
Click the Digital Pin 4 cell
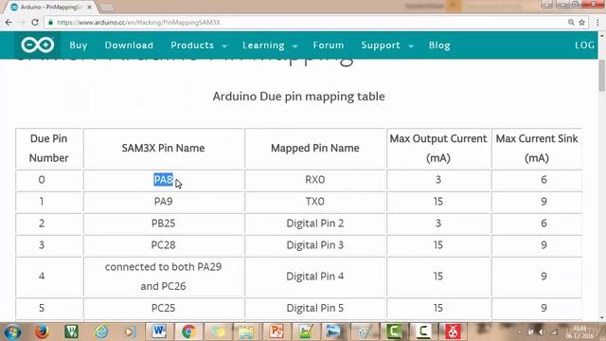(x=315, y=276)
